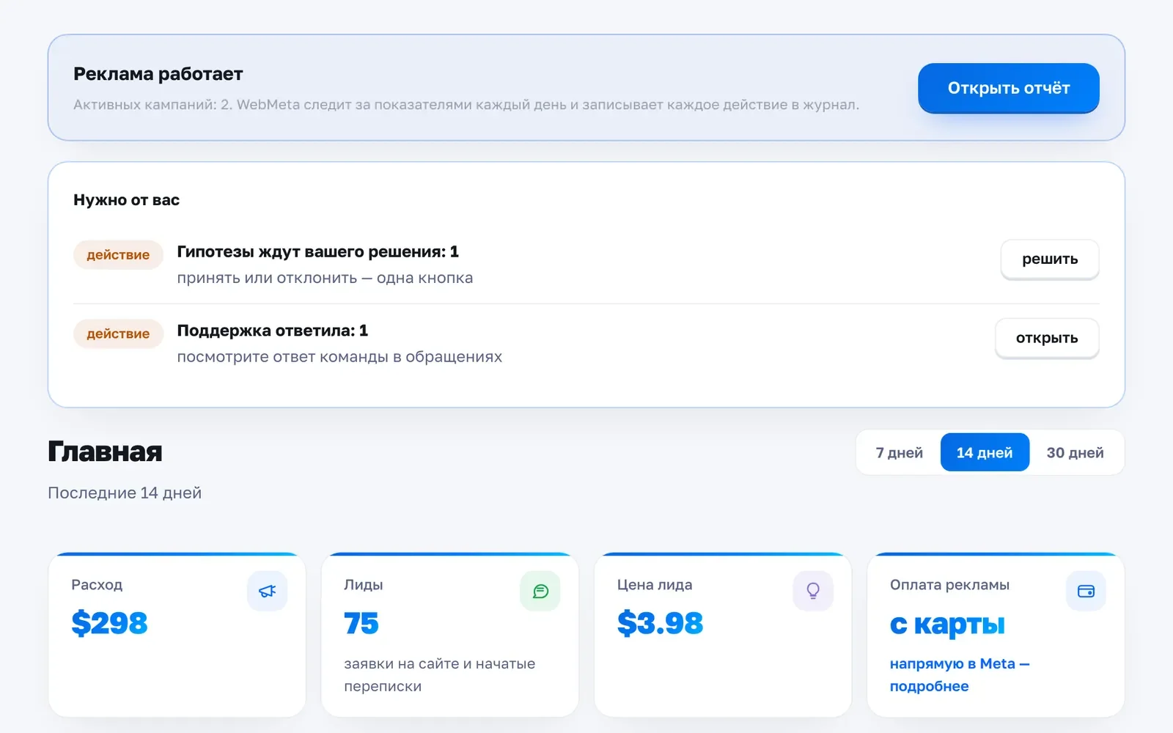This screenshot has width=1173, height=733.
Task: Click the Нужно от вас heading
Action: click(x=127, y=200)
